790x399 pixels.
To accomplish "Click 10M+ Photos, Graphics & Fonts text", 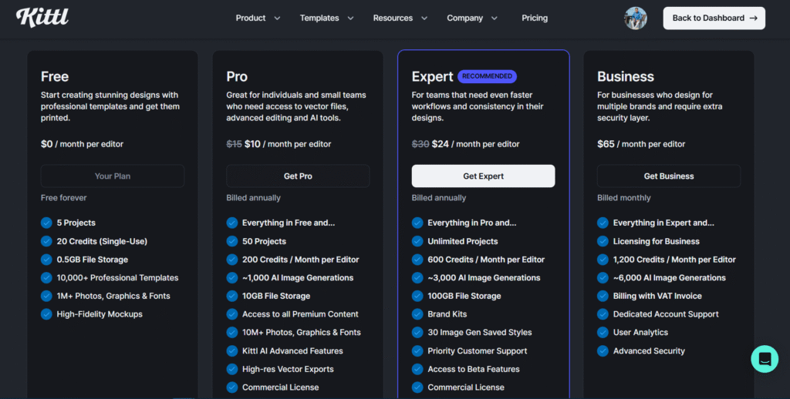I will coord(302,332).
